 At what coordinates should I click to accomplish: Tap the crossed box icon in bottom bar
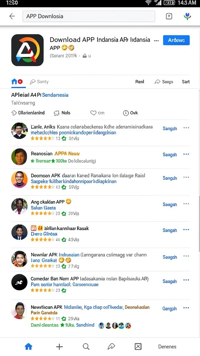click(138, 347)
